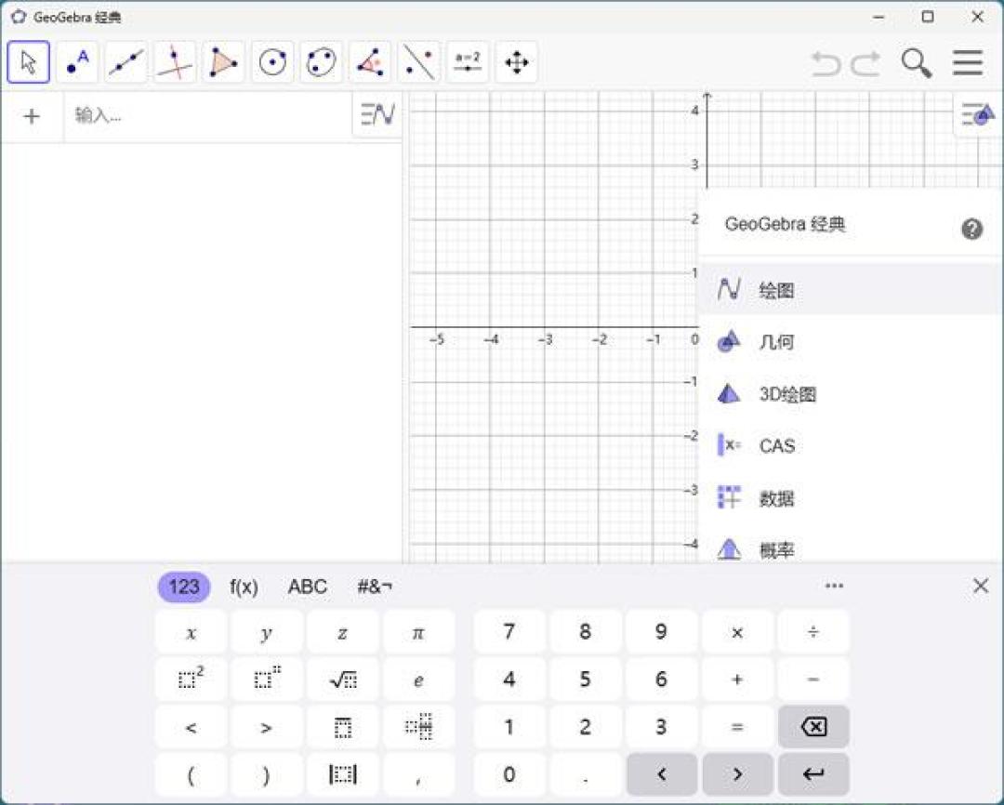Image resolution: width=1004 pixels, height=805 pixels.
Task: Click the Undo arrow
Action: pos(826,63)
